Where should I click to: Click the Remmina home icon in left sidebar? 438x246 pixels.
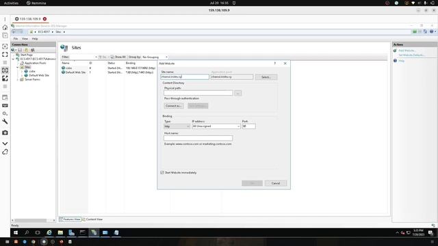click(5, 27)
